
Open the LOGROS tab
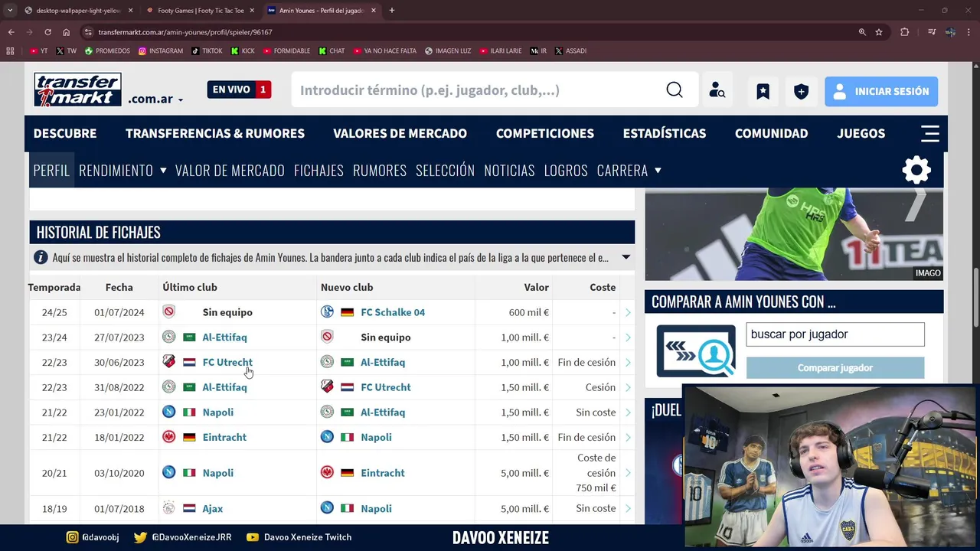[x=566, y=170]
